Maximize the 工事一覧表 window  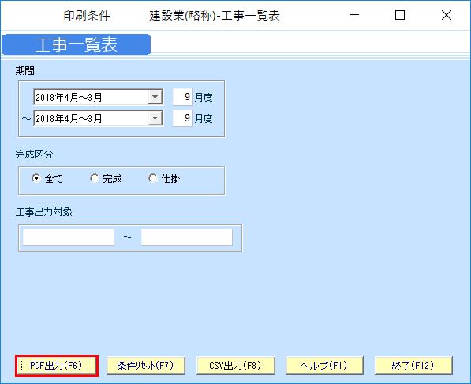pos(400,15)
